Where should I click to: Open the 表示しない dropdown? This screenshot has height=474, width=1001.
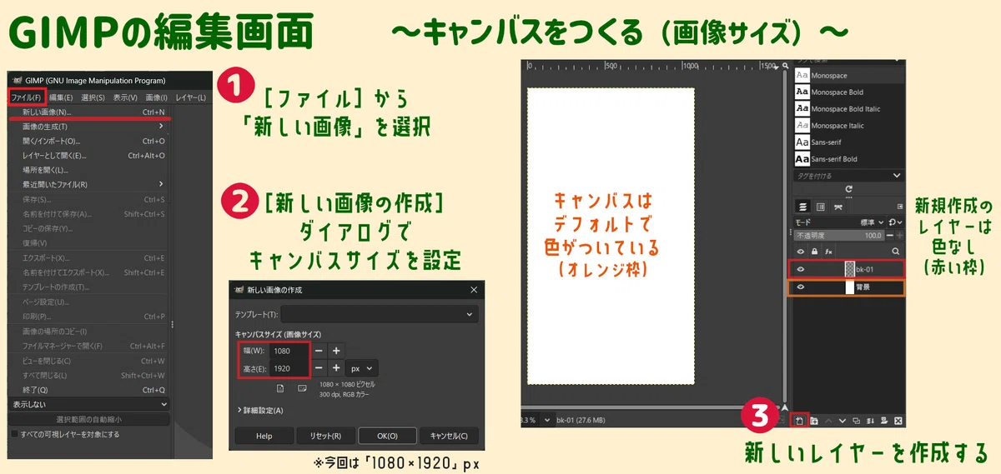(x=89, y=404)
